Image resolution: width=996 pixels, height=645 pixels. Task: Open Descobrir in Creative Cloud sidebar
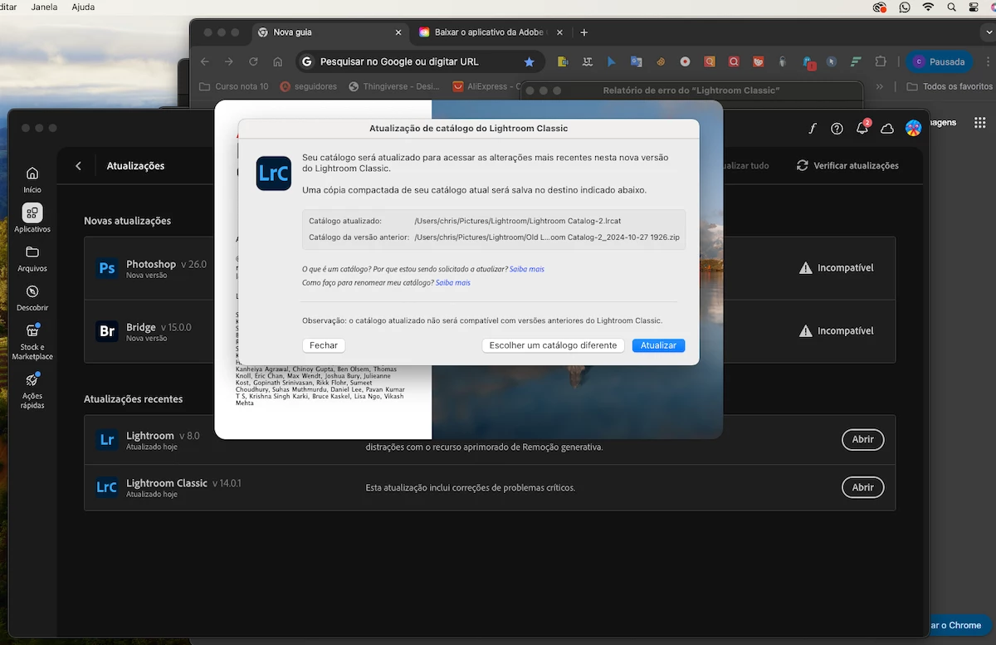coord(32,298)
